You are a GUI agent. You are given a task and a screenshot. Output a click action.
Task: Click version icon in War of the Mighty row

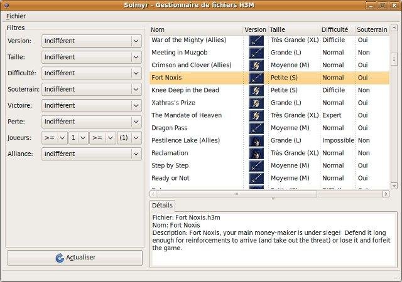point(256,41)
